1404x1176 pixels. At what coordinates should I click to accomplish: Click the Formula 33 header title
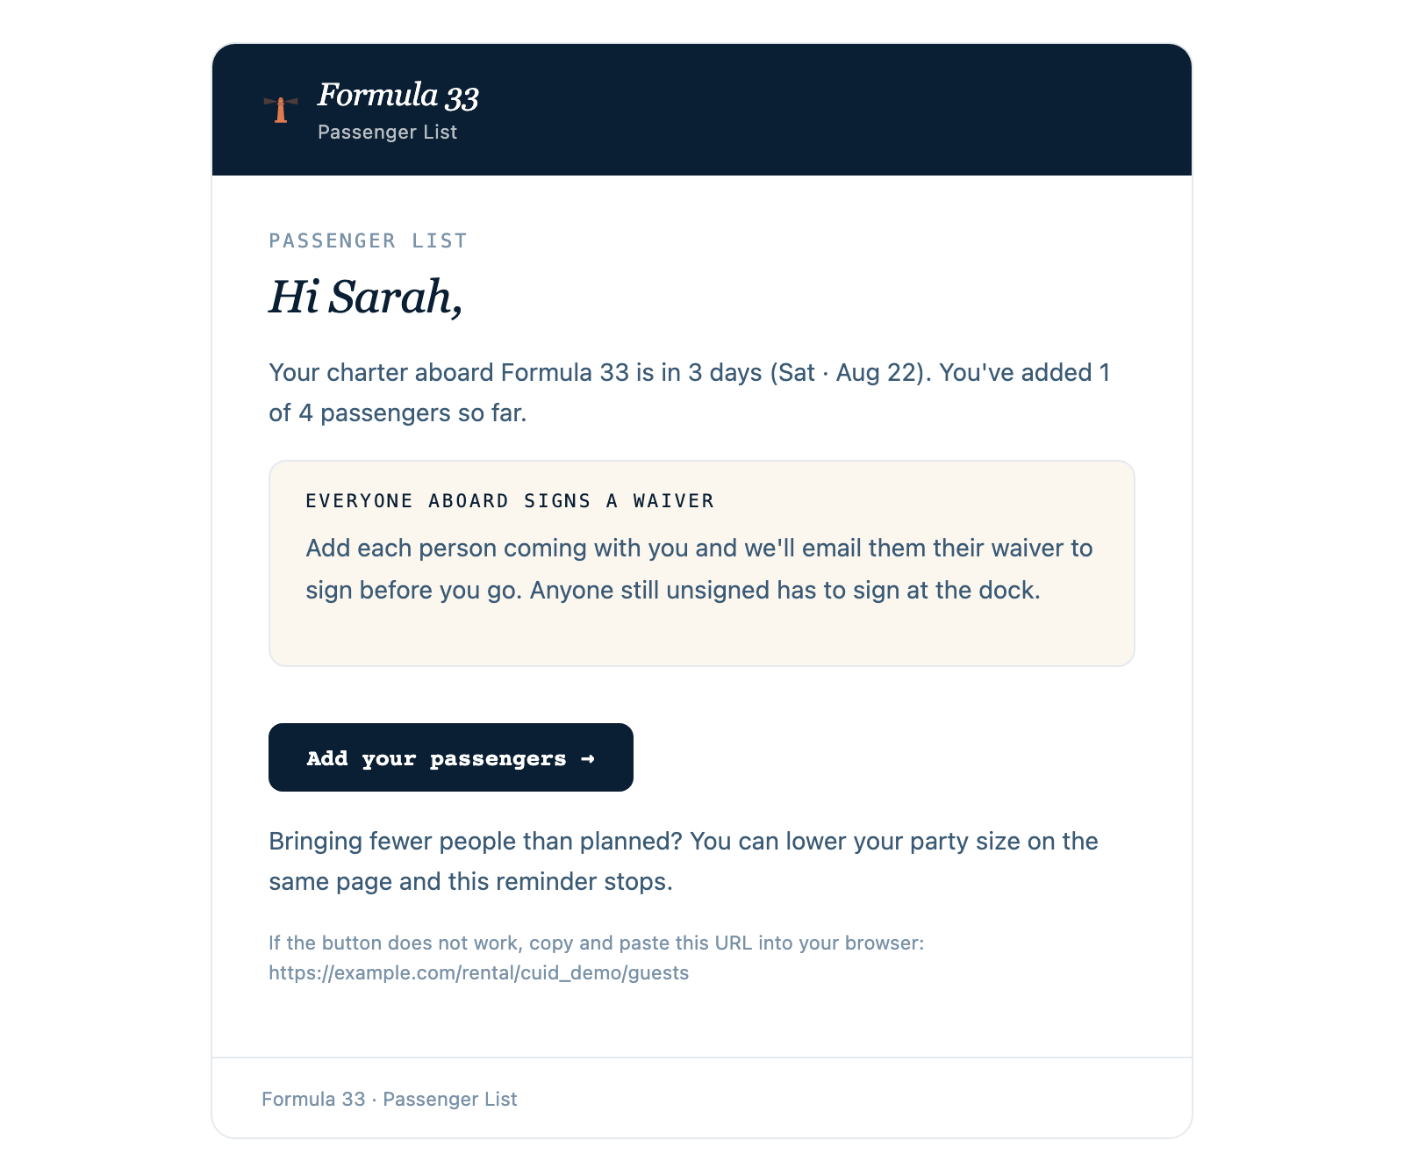398,95
